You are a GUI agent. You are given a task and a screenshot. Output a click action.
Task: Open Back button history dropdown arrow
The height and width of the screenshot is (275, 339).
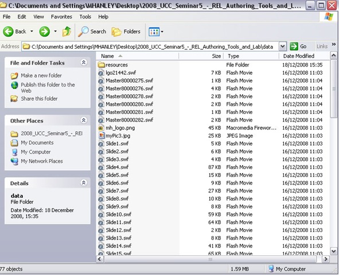pos(32,32)
